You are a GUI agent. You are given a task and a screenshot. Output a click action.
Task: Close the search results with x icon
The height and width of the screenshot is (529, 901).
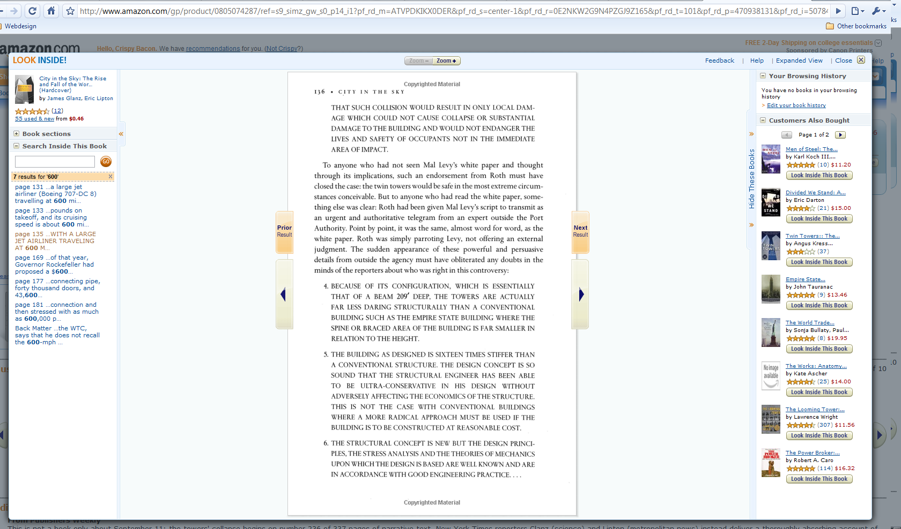(110, 177)
